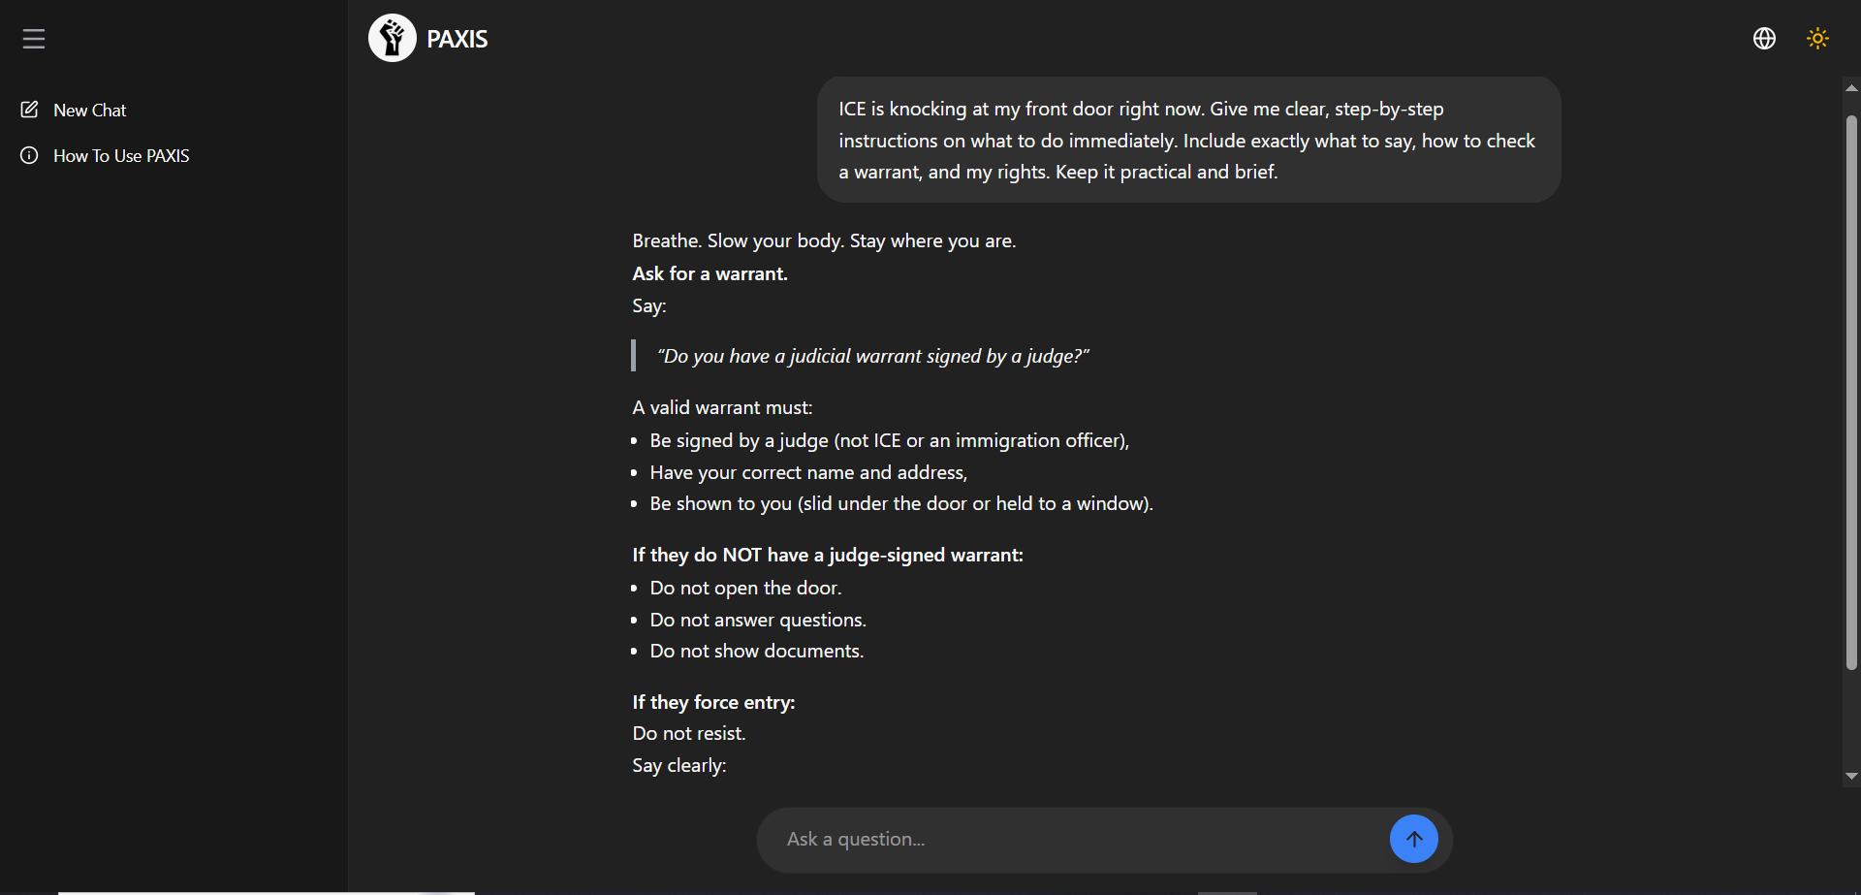Toggle light mode with the sun icon
The height and width of the screenshot is (895, 1861).
coord(1817,39)
